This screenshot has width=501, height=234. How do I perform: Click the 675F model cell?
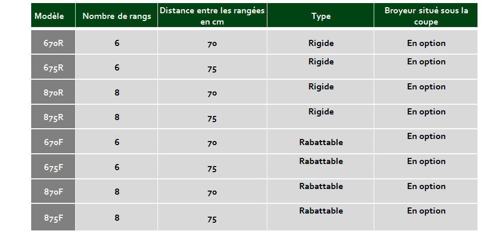tap(53, 167)
